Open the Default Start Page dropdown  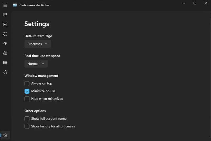pos(37,44)
